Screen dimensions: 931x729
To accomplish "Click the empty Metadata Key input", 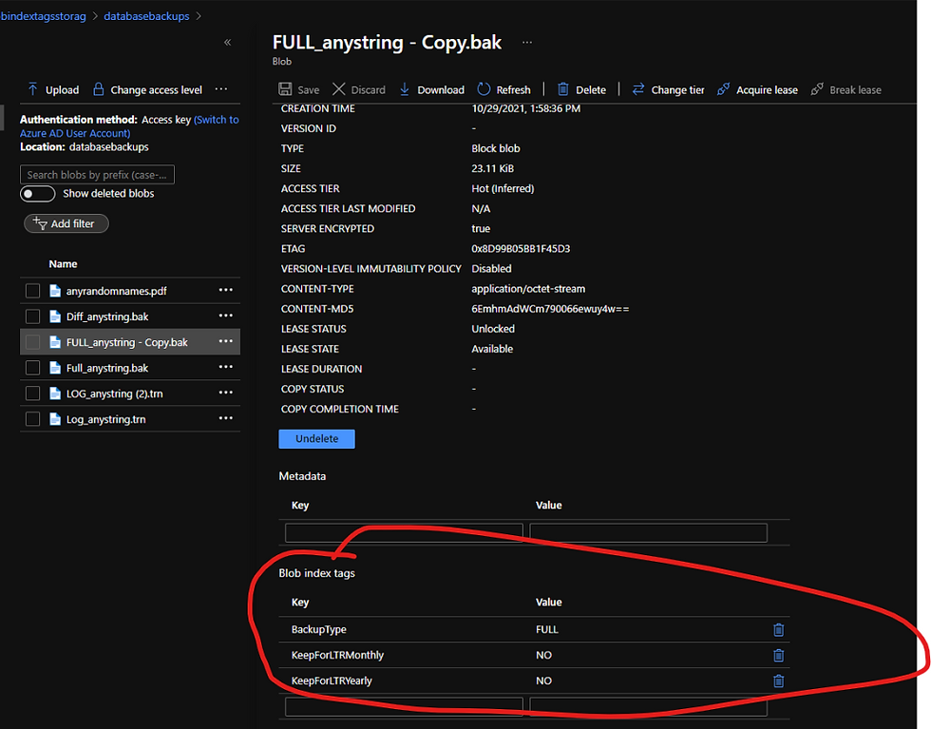I will 404,533.
